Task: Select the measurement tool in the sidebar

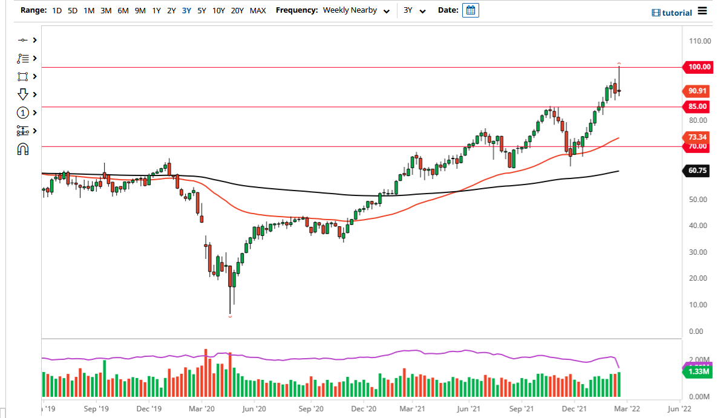Action: tap(23, 131)
